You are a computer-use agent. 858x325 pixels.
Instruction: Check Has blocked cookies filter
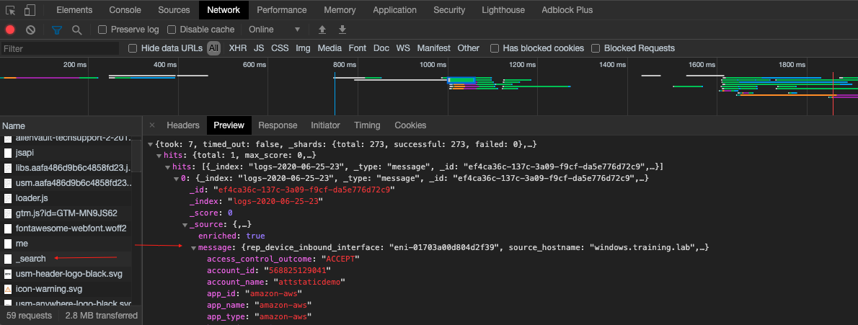(x=494, y=48)
